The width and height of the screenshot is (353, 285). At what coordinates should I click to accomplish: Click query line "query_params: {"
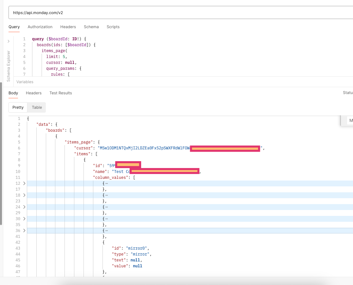click(64, 68)
